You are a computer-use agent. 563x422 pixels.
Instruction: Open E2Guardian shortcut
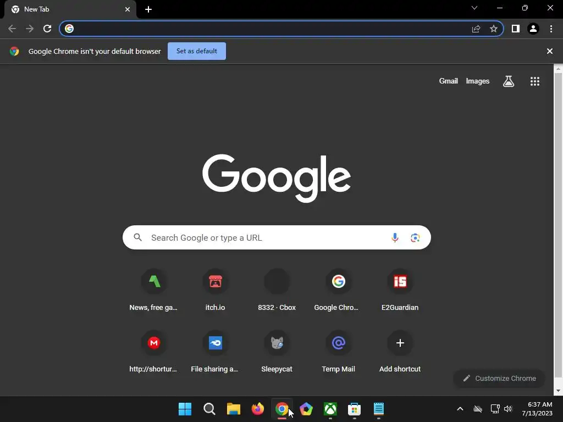pyautogui.click(x=400, y=291)
